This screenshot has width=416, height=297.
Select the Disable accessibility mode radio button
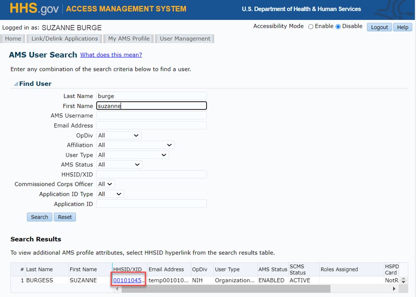[x=338, y=27]
